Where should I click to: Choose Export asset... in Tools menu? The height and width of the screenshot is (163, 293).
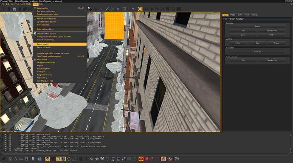[60, 44]
